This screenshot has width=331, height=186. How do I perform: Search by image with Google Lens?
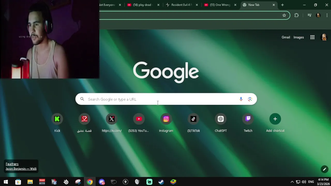point(250,99)
